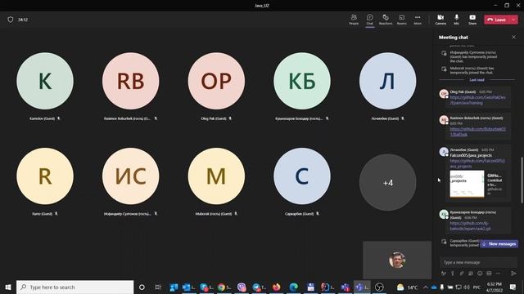This screenshot has height=294, width=524.
Task: Open Share content tray
Action: point(472,20)
